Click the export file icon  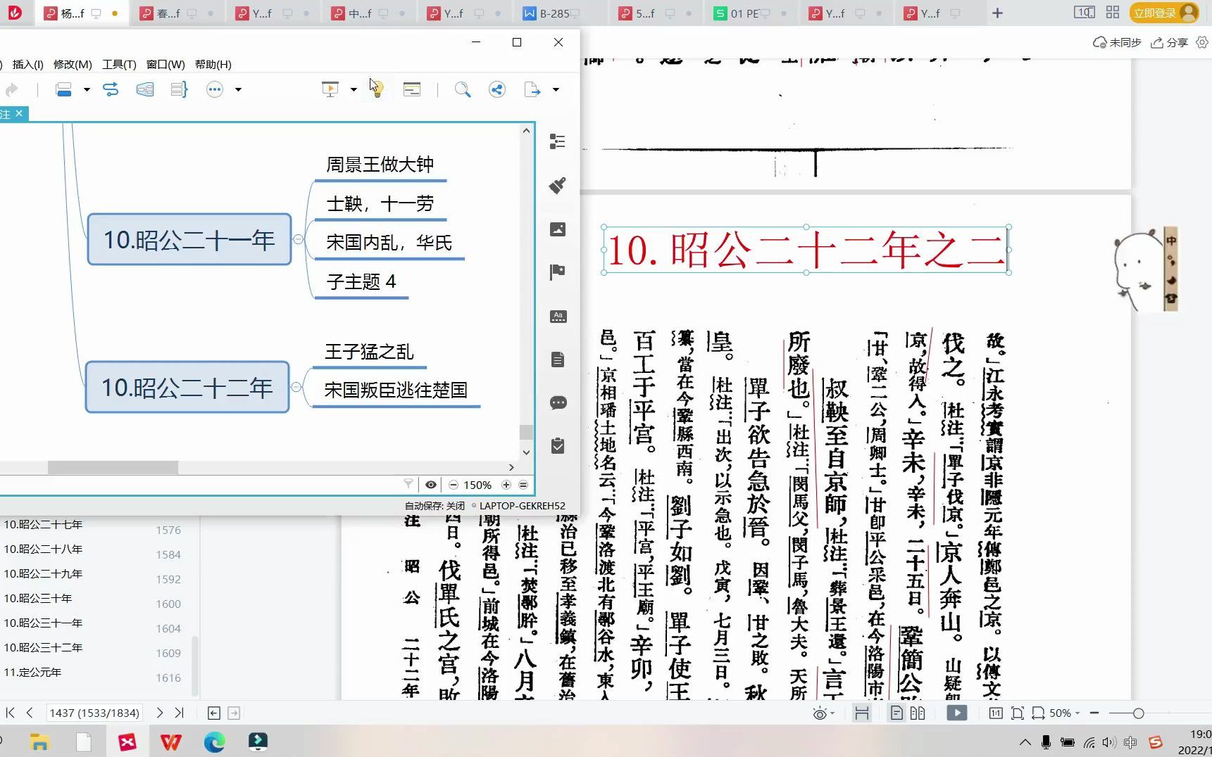pyautogui.click(x=532, y=89)
